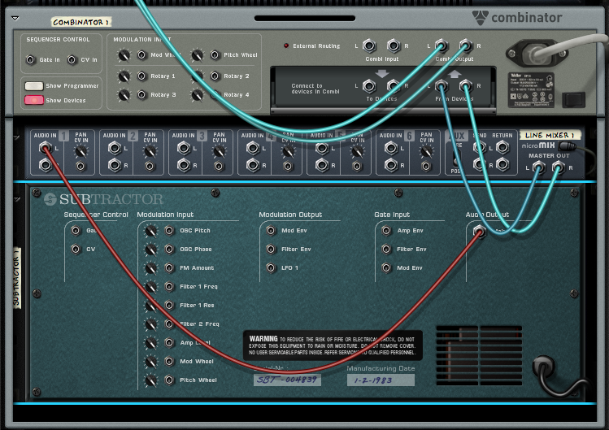The height and width of the screenshot is (430, 609).
Task: Click Audio In 3 R jack on mixer
Action: 184,166
